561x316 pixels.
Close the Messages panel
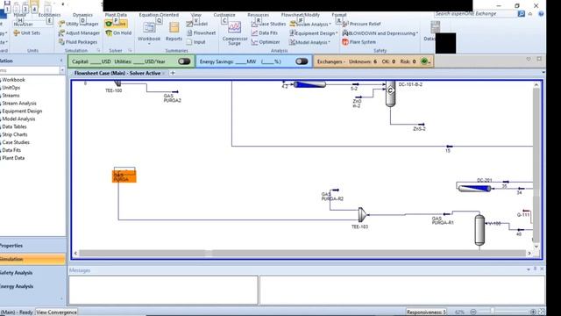coord(542,269)
